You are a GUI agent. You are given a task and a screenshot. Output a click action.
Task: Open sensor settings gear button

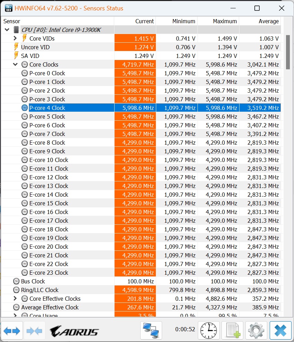[256, 331]
